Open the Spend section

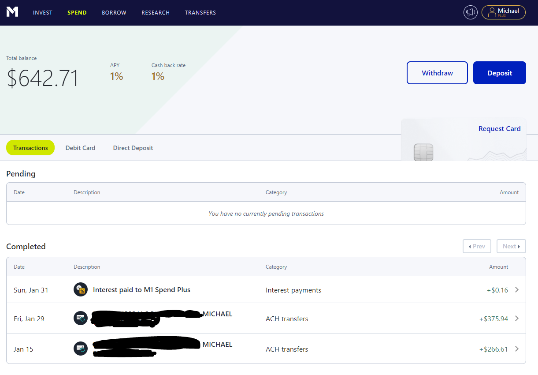click(x=77, y=13)
